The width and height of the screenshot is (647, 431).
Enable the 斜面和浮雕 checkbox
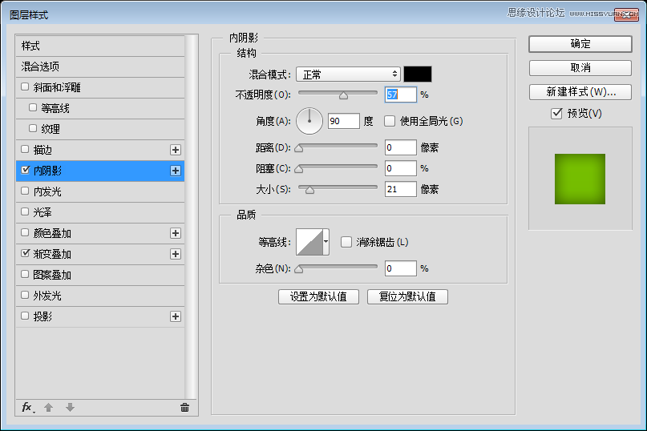click(25, 87)
